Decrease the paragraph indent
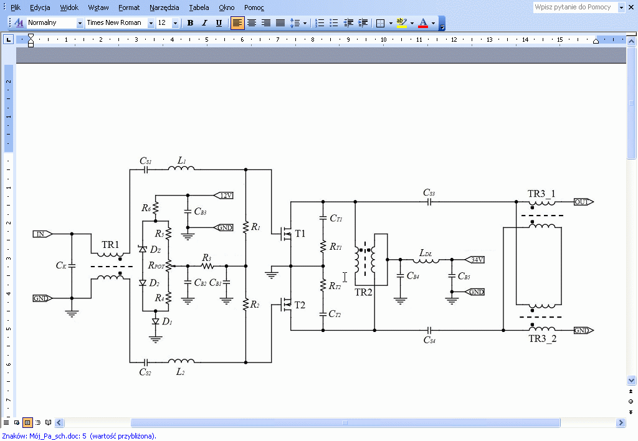This screenshot has height=441, width=638. [348, 23]
